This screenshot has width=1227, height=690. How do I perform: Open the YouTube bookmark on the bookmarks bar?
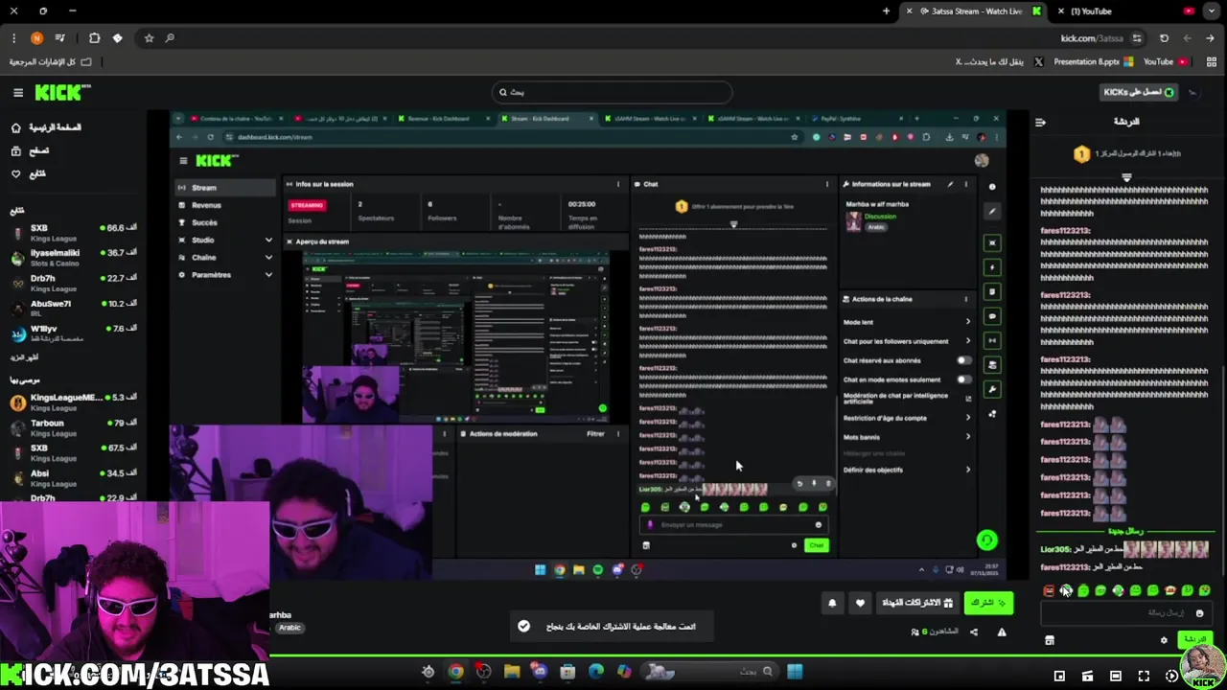click(1166, 61)
